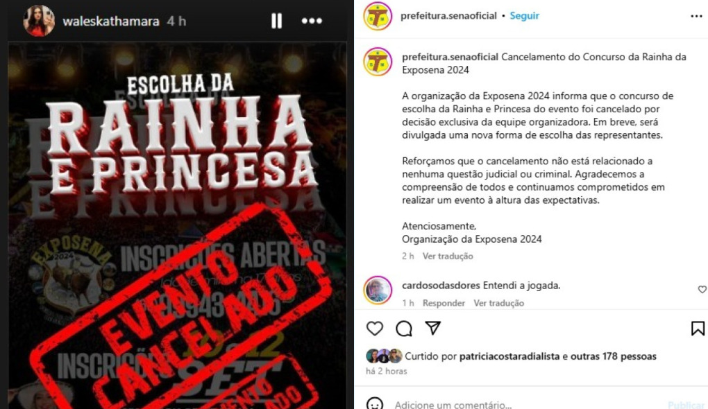Screen dimensions: 708x409
Task: Save the post with the bookmark icon
Action: [x=698, y=329]
